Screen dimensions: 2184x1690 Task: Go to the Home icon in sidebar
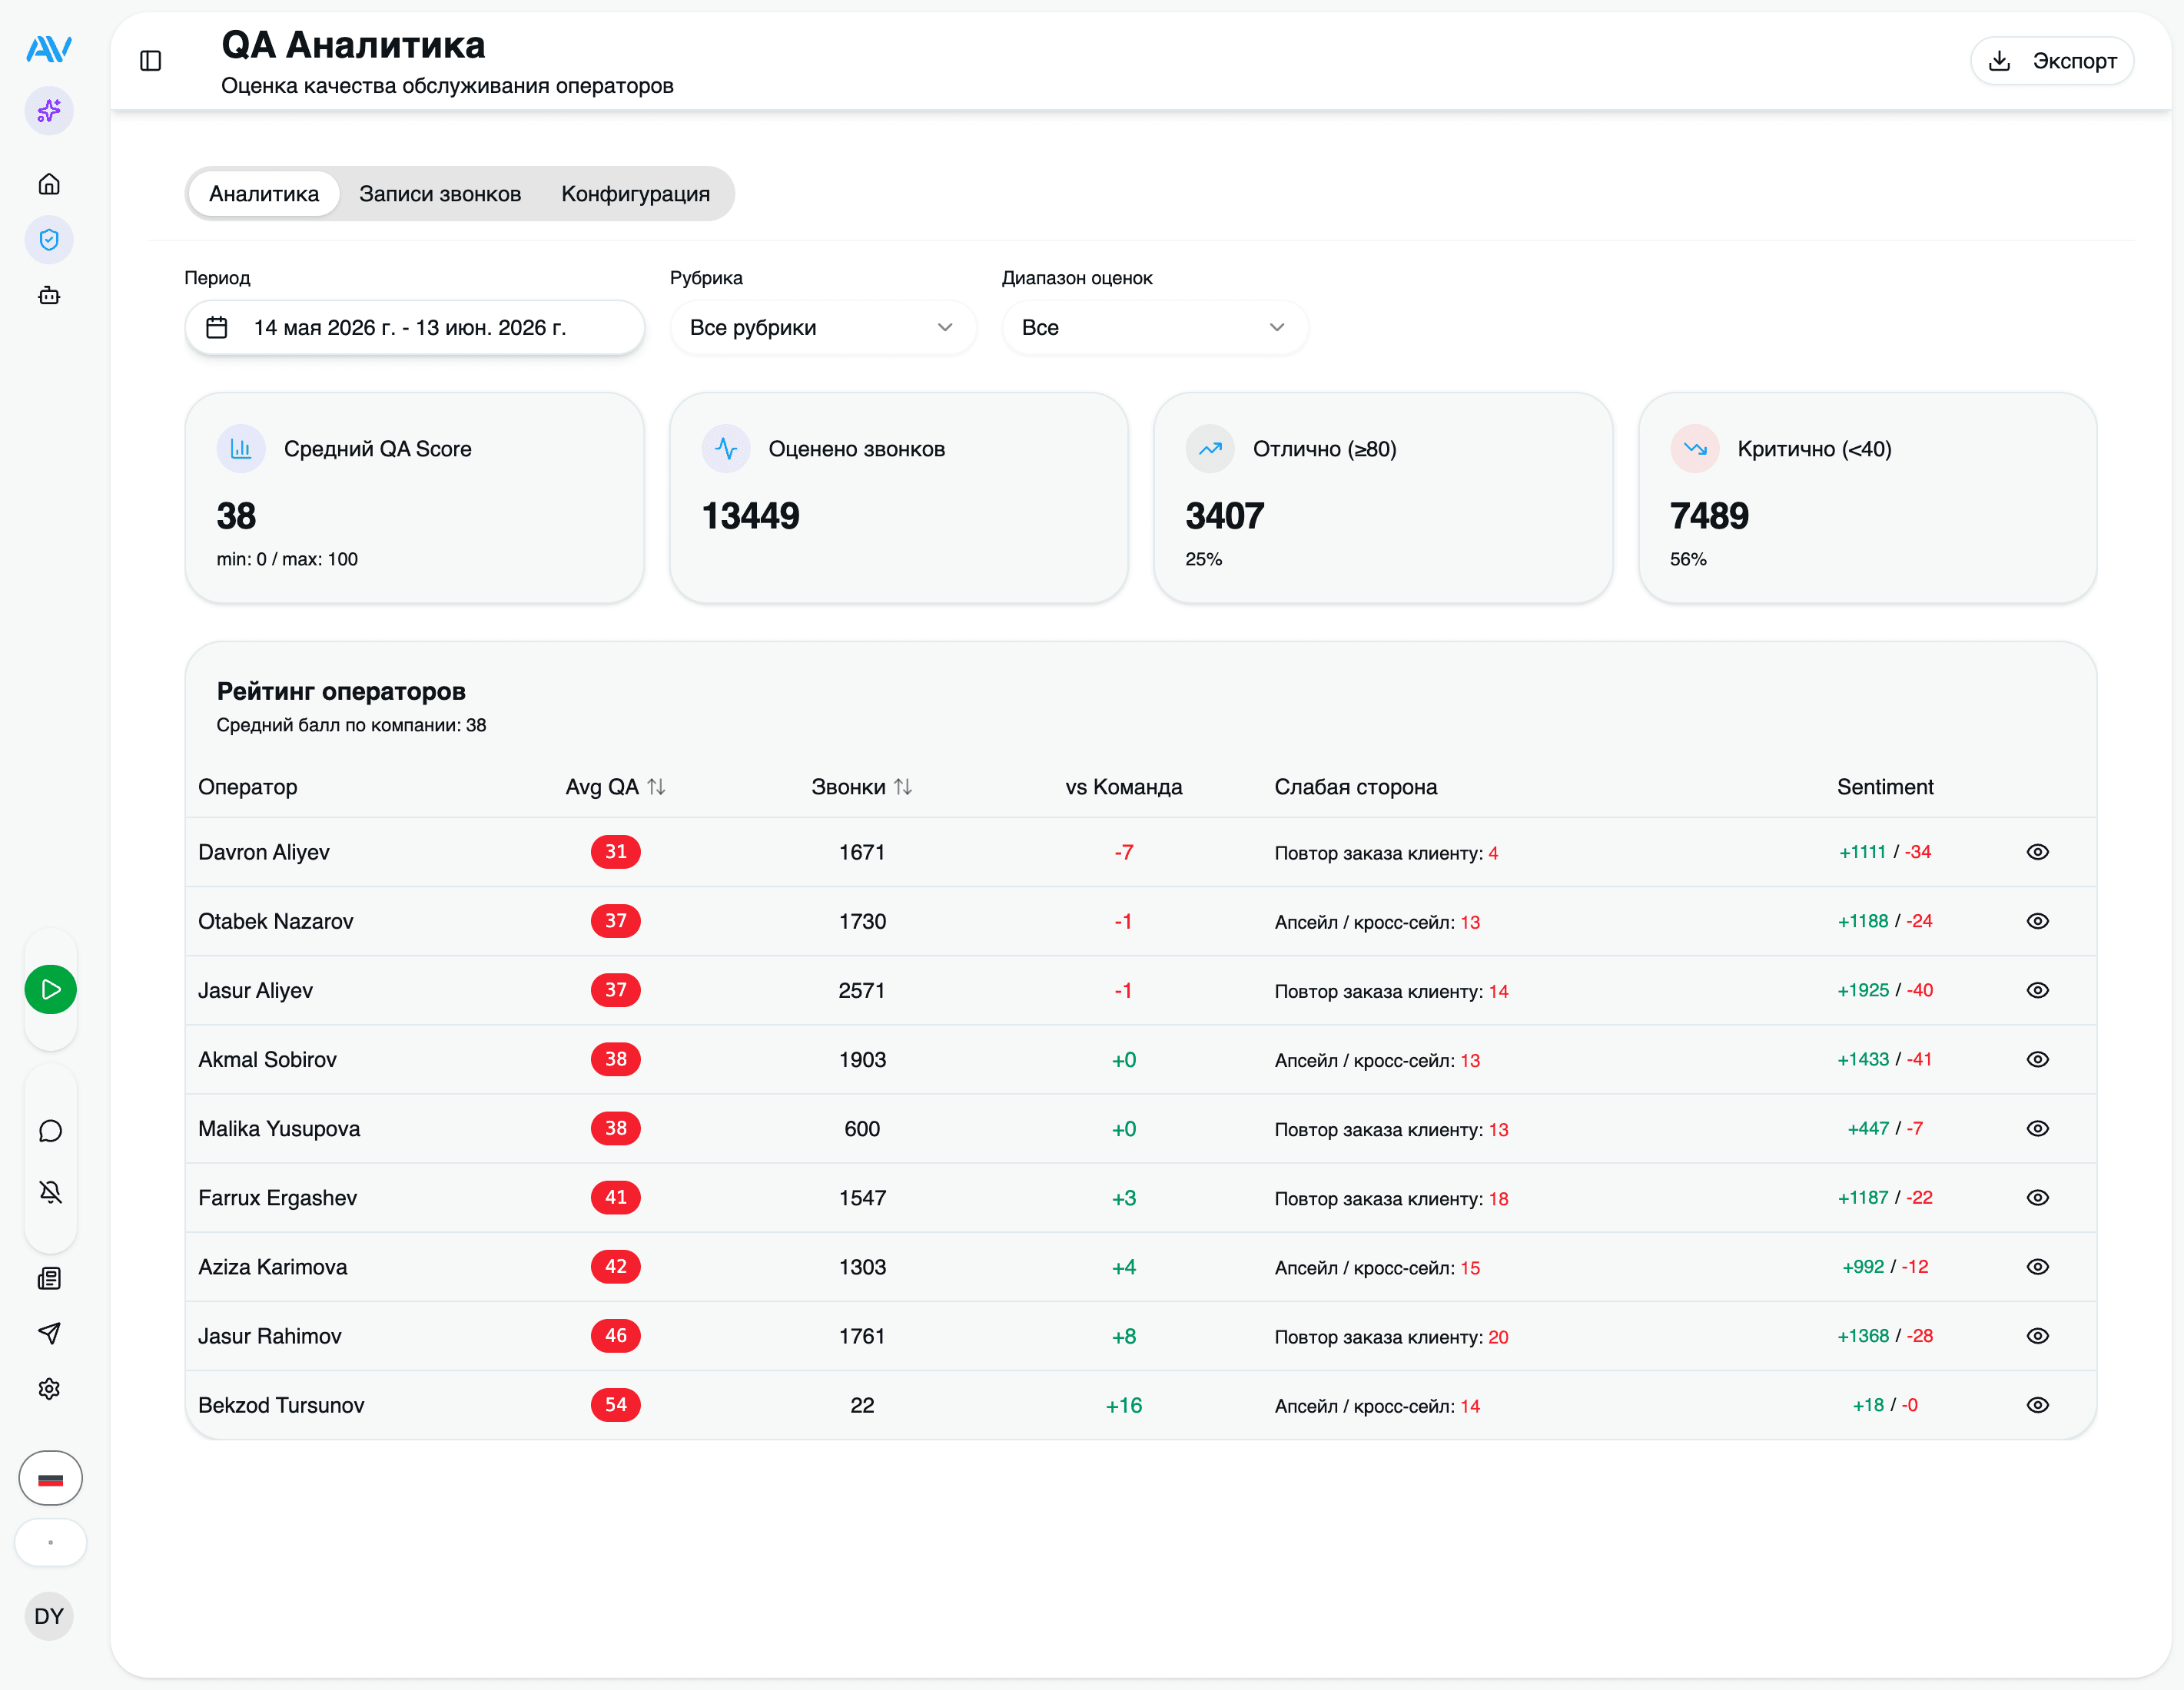click(x=49, y=184)
